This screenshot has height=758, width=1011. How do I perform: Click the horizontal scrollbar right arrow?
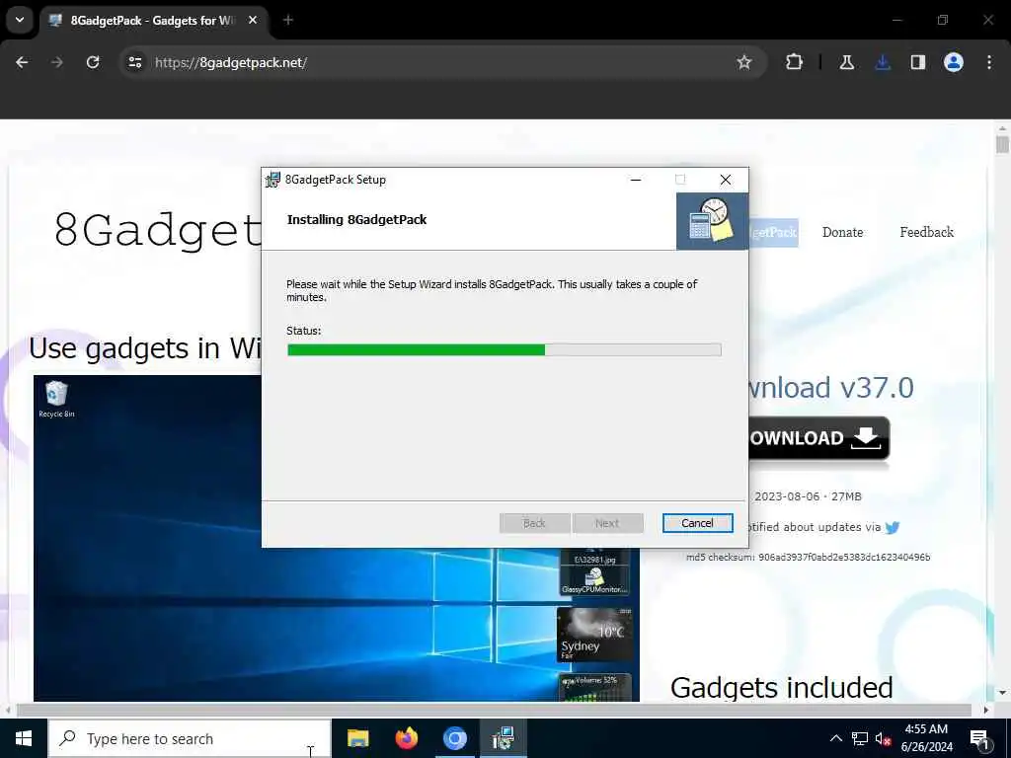986,710
